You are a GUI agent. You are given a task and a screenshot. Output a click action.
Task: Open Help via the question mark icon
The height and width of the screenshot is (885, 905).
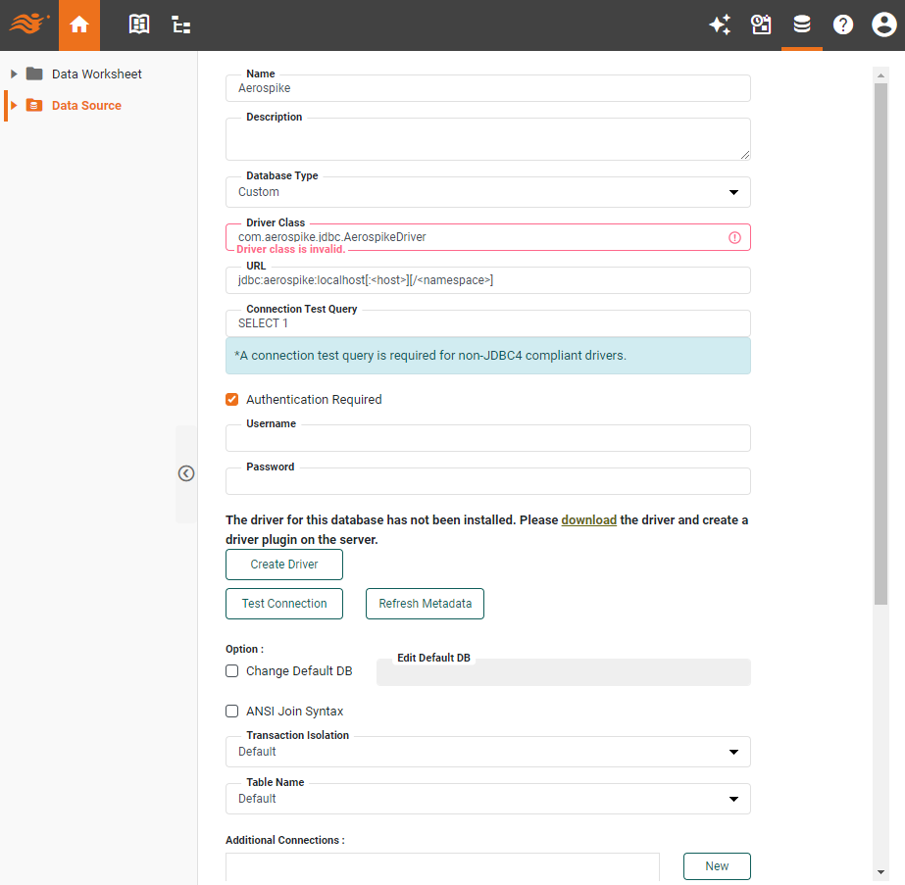point(843,25)
